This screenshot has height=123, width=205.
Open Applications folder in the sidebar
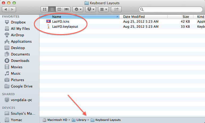click(x=21, y=41)
